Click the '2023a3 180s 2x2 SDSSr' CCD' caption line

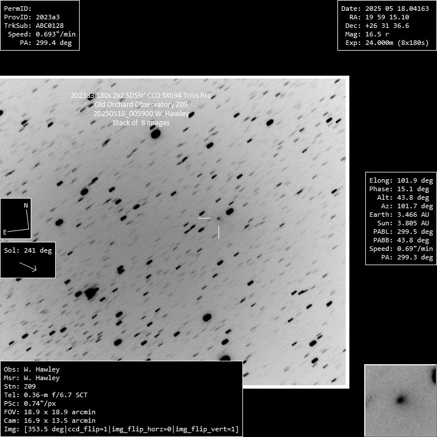coord(141,96)
